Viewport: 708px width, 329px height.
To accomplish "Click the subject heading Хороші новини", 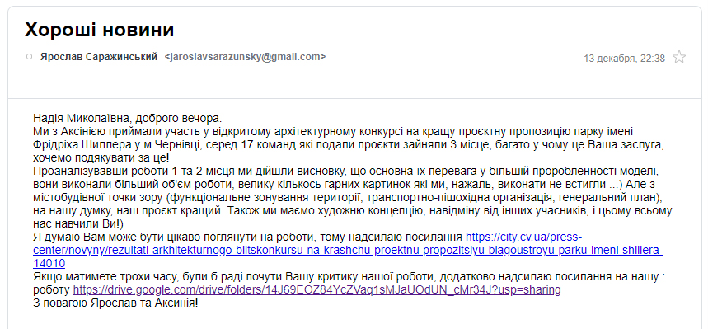I will [100, 30].
